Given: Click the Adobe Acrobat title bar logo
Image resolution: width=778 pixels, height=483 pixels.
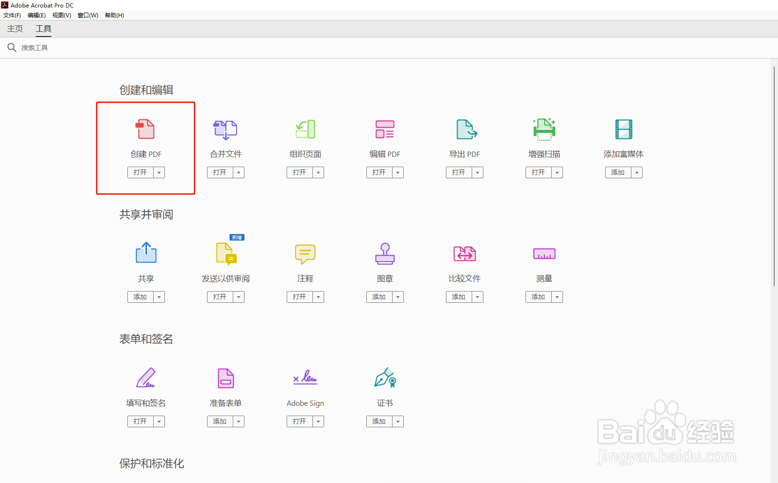Looking at the screenshot, I should pos(5,5).
